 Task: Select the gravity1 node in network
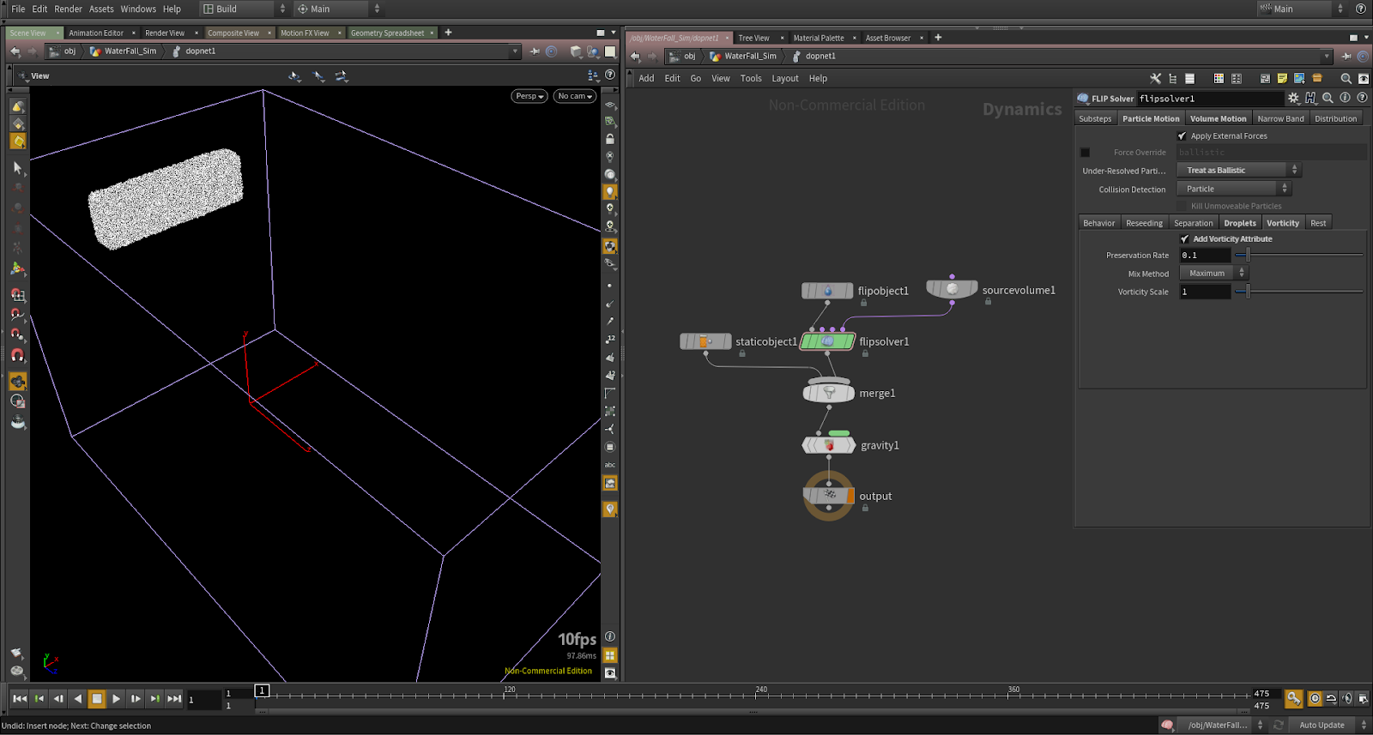point(829,445)
